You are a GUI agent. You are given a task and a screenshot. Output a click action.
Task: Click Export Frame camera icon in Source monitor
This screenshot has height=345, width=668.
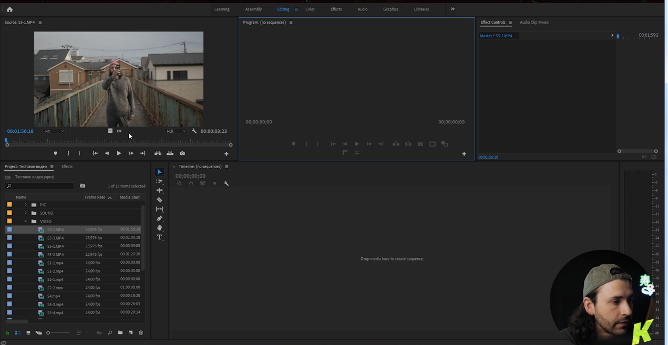click(x=182, y=153)
